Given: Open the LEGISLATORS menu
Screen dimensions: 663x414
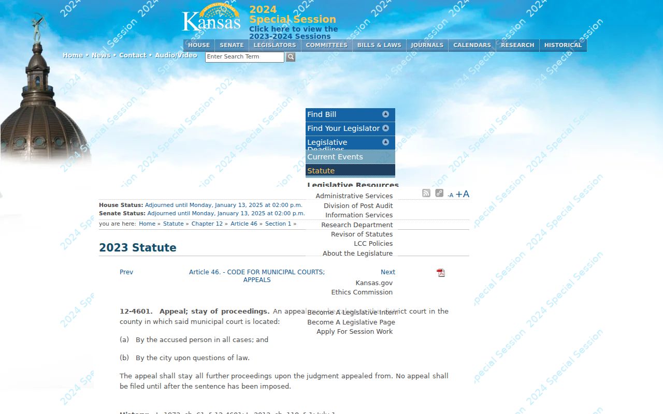Looking at the screenshot, I should click(275, 45).
